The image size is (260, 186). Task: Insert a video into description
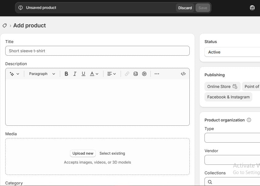pos(144,74)
